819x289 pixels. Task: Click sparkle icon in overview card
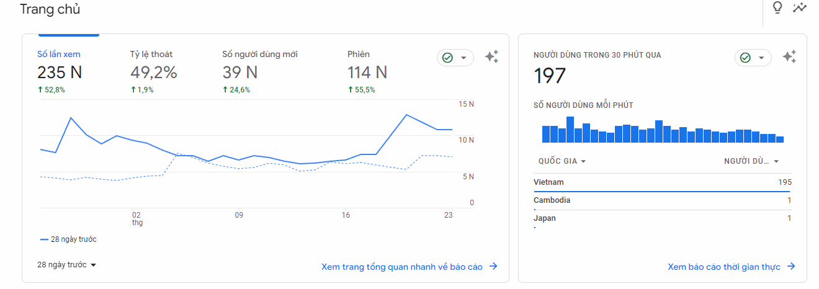(491, 57)
